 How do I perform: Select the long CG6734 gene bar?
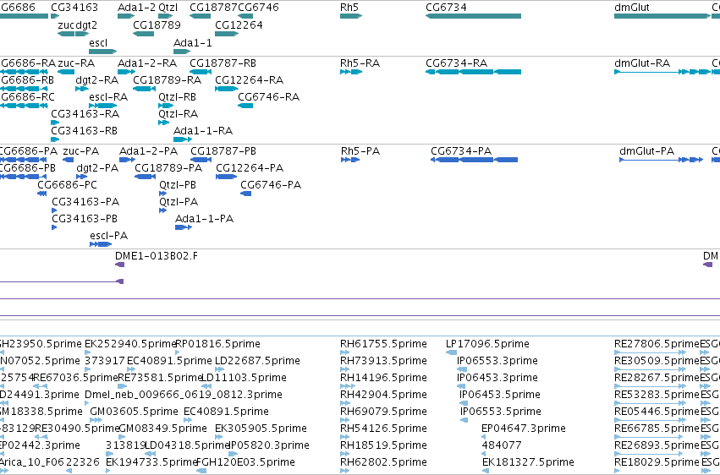(474, 16)
